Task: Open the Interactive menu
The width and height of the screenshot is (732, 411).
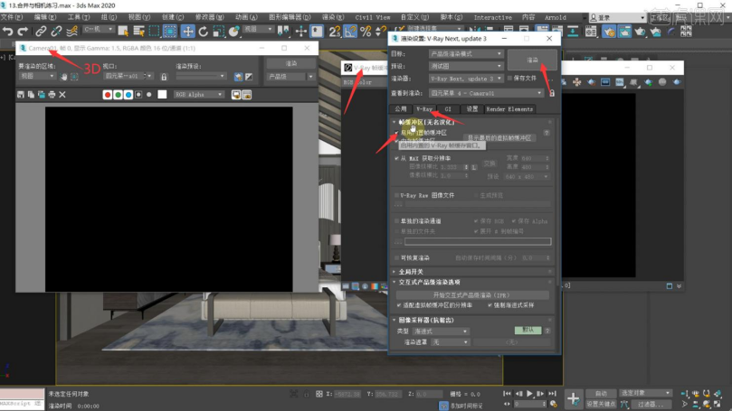Action: (492, 17)
